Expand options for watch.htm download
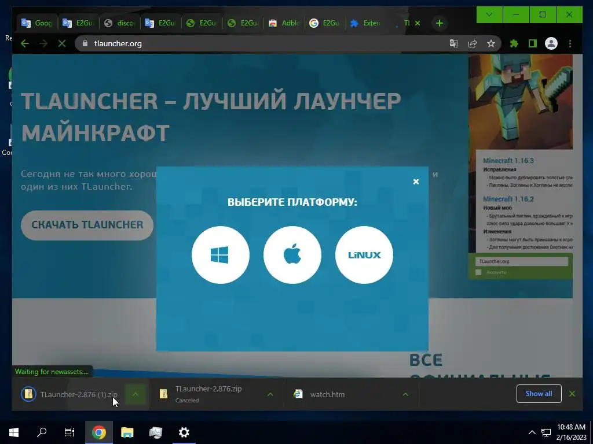Viewport: 593px width, 444px height. (x=405, y=394)
